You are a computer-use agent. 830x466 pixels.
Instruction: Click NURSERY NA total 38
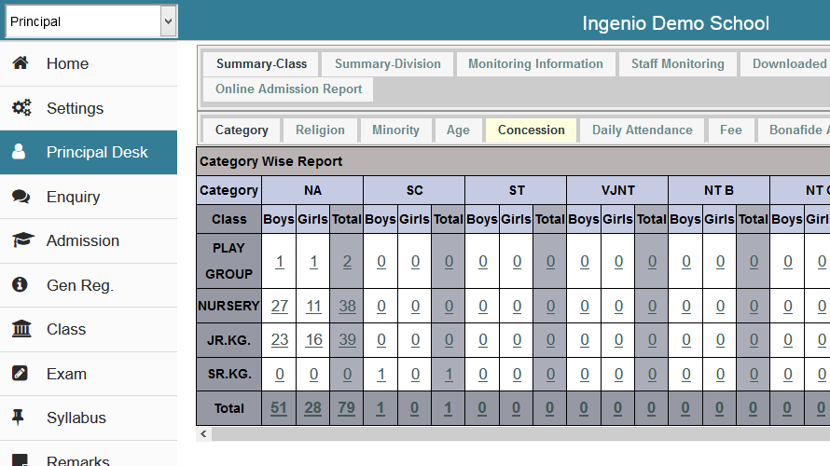pos(347,307)
